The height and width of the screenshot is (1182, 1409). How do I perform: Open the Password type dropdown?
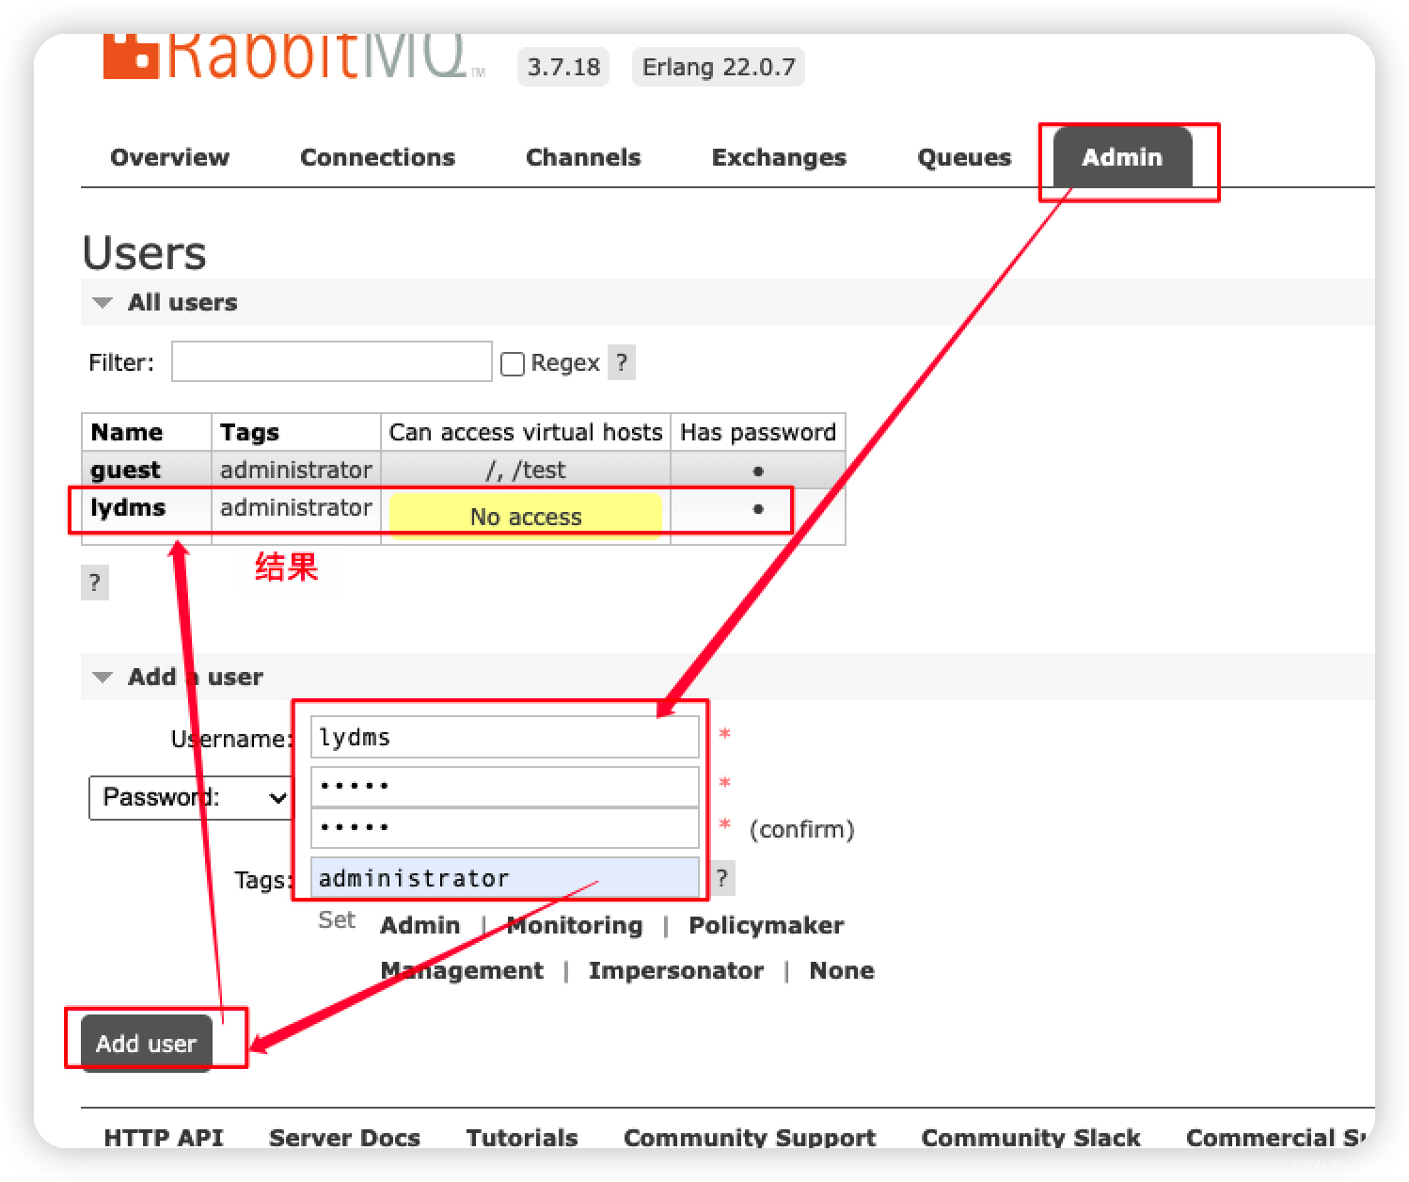(x=190, y=797)
